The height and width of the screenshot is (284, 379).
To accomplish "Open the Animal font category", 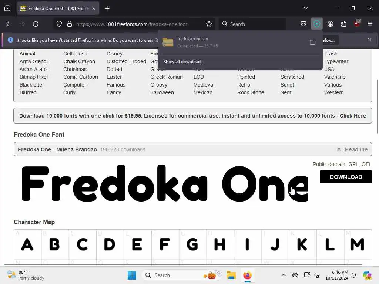I will 27,54.
